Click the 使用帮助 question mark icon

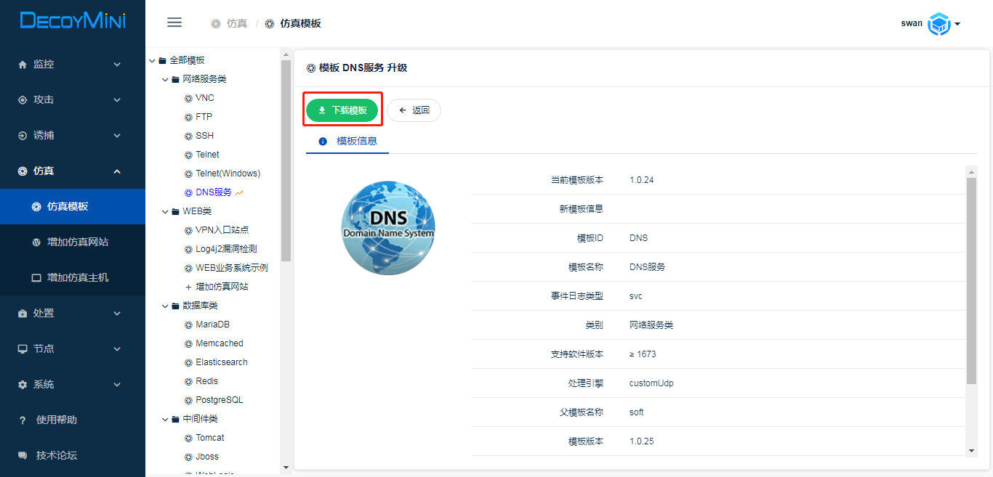(x=23, y=420)
